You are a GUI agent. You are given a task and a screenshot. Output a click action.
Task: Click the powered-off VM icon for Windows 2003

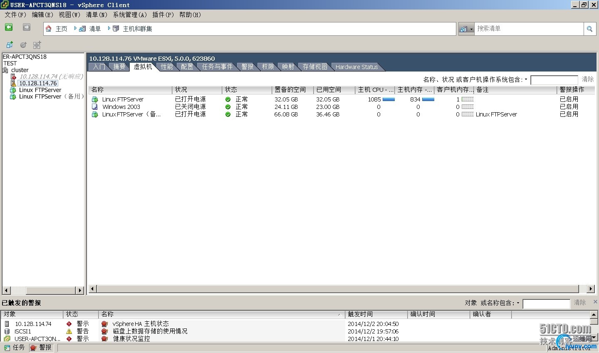coord(95,107)
